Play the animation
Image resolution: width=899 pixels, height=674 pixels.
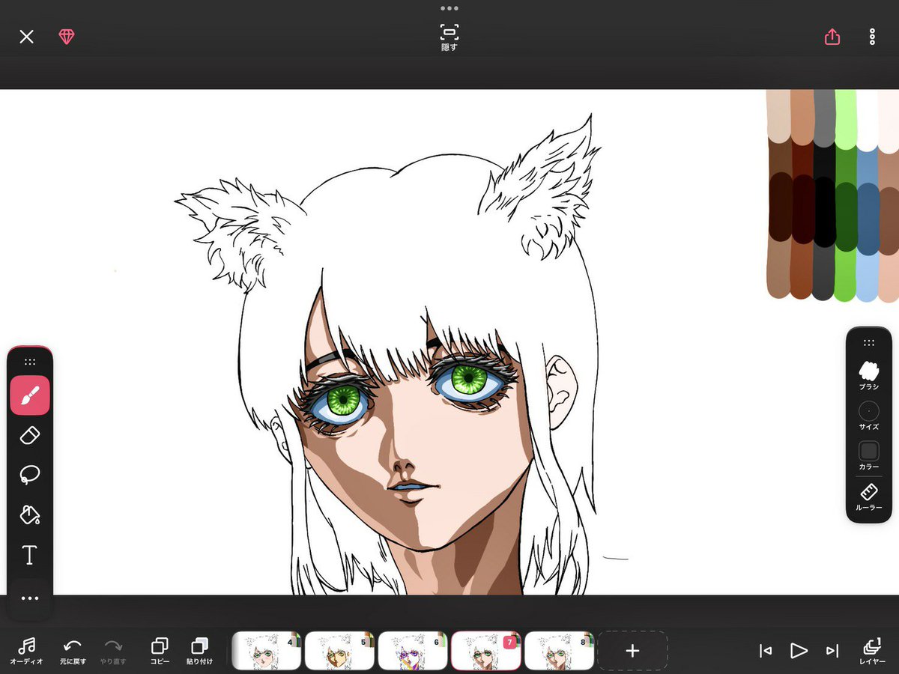point(799,651)
